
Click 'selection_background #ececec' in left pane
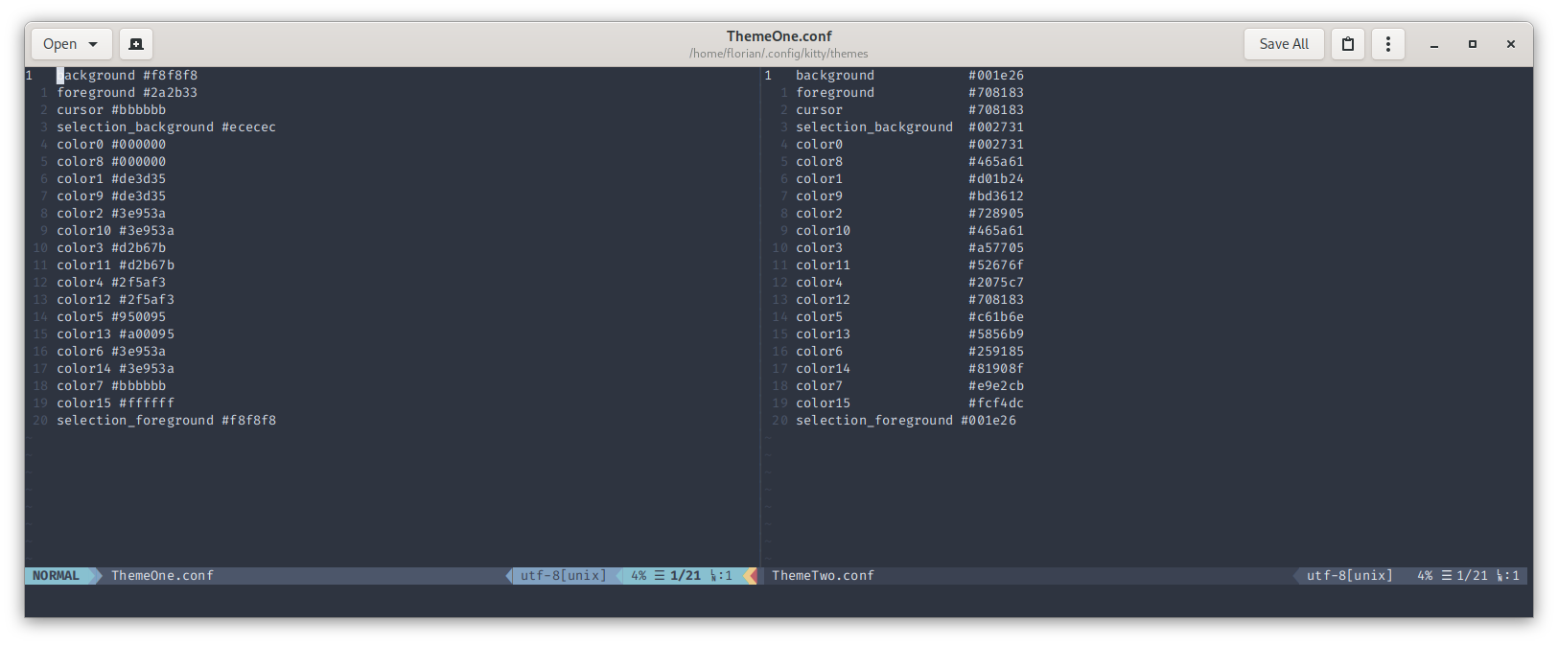[166, 127]
